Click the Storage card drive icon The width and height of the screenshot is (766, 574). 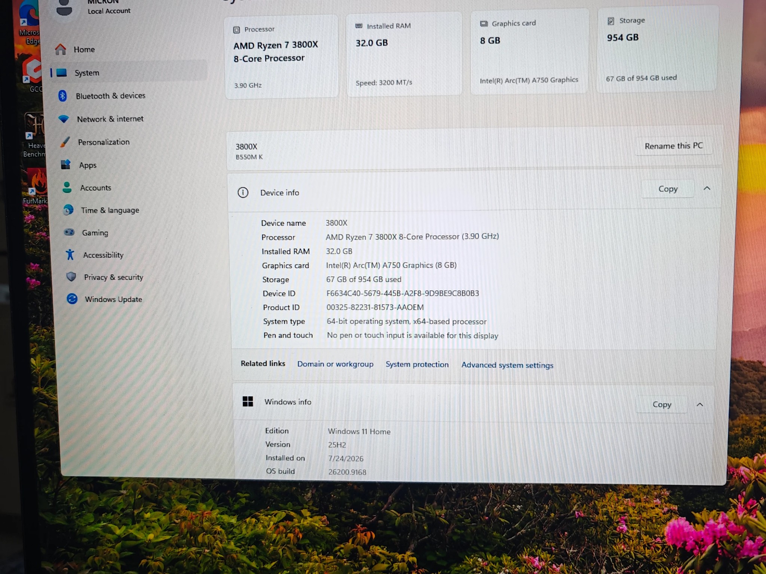611,21
